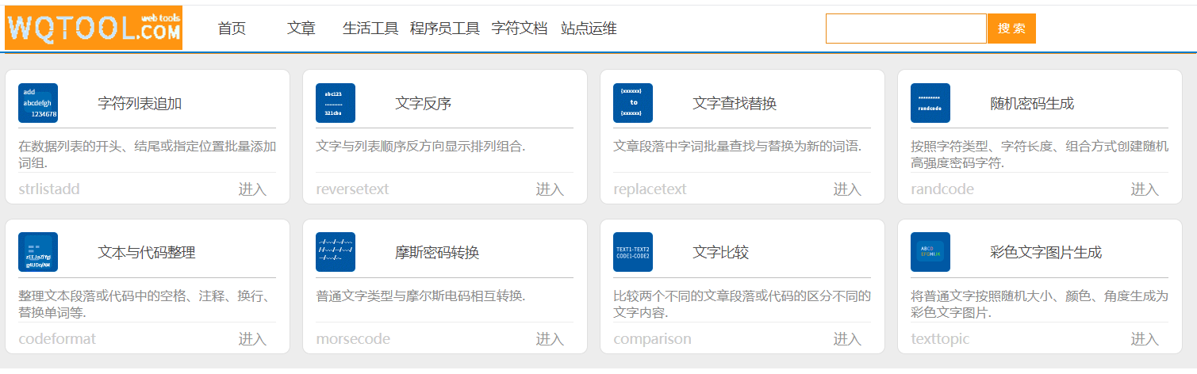Click the description starting 比较两个不同的文章段落
This screenshot has width=1197, height=374.
point(742,304)
